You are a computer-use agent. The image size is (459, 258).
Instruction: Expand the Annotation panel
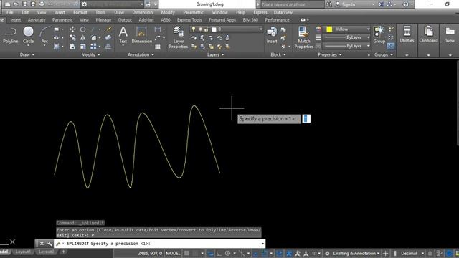[141, 54]
